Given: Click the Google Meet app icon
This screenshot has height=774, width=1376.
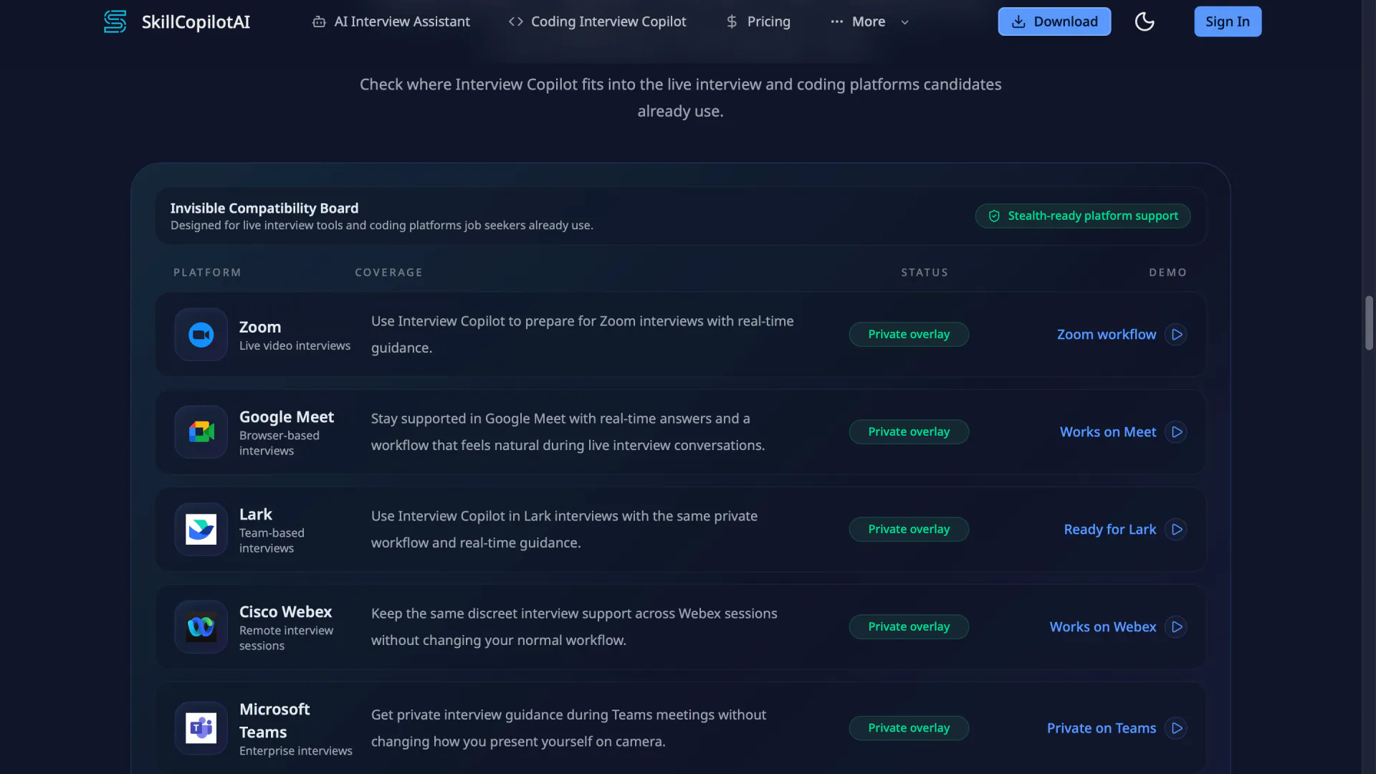Looking at the screenshot, I should coord(201,432).
